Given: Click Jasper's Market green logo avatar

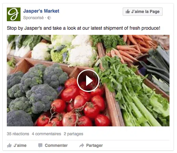Looking at the screenshot, I should pos(14,14).
